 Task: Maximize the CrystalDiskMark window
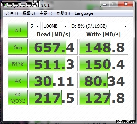[114, 4]
